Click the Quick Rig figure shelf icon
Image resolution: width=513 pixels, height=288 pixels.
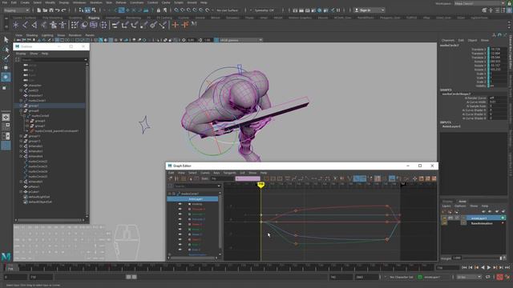pyautogui.click(x=63, y=25)
